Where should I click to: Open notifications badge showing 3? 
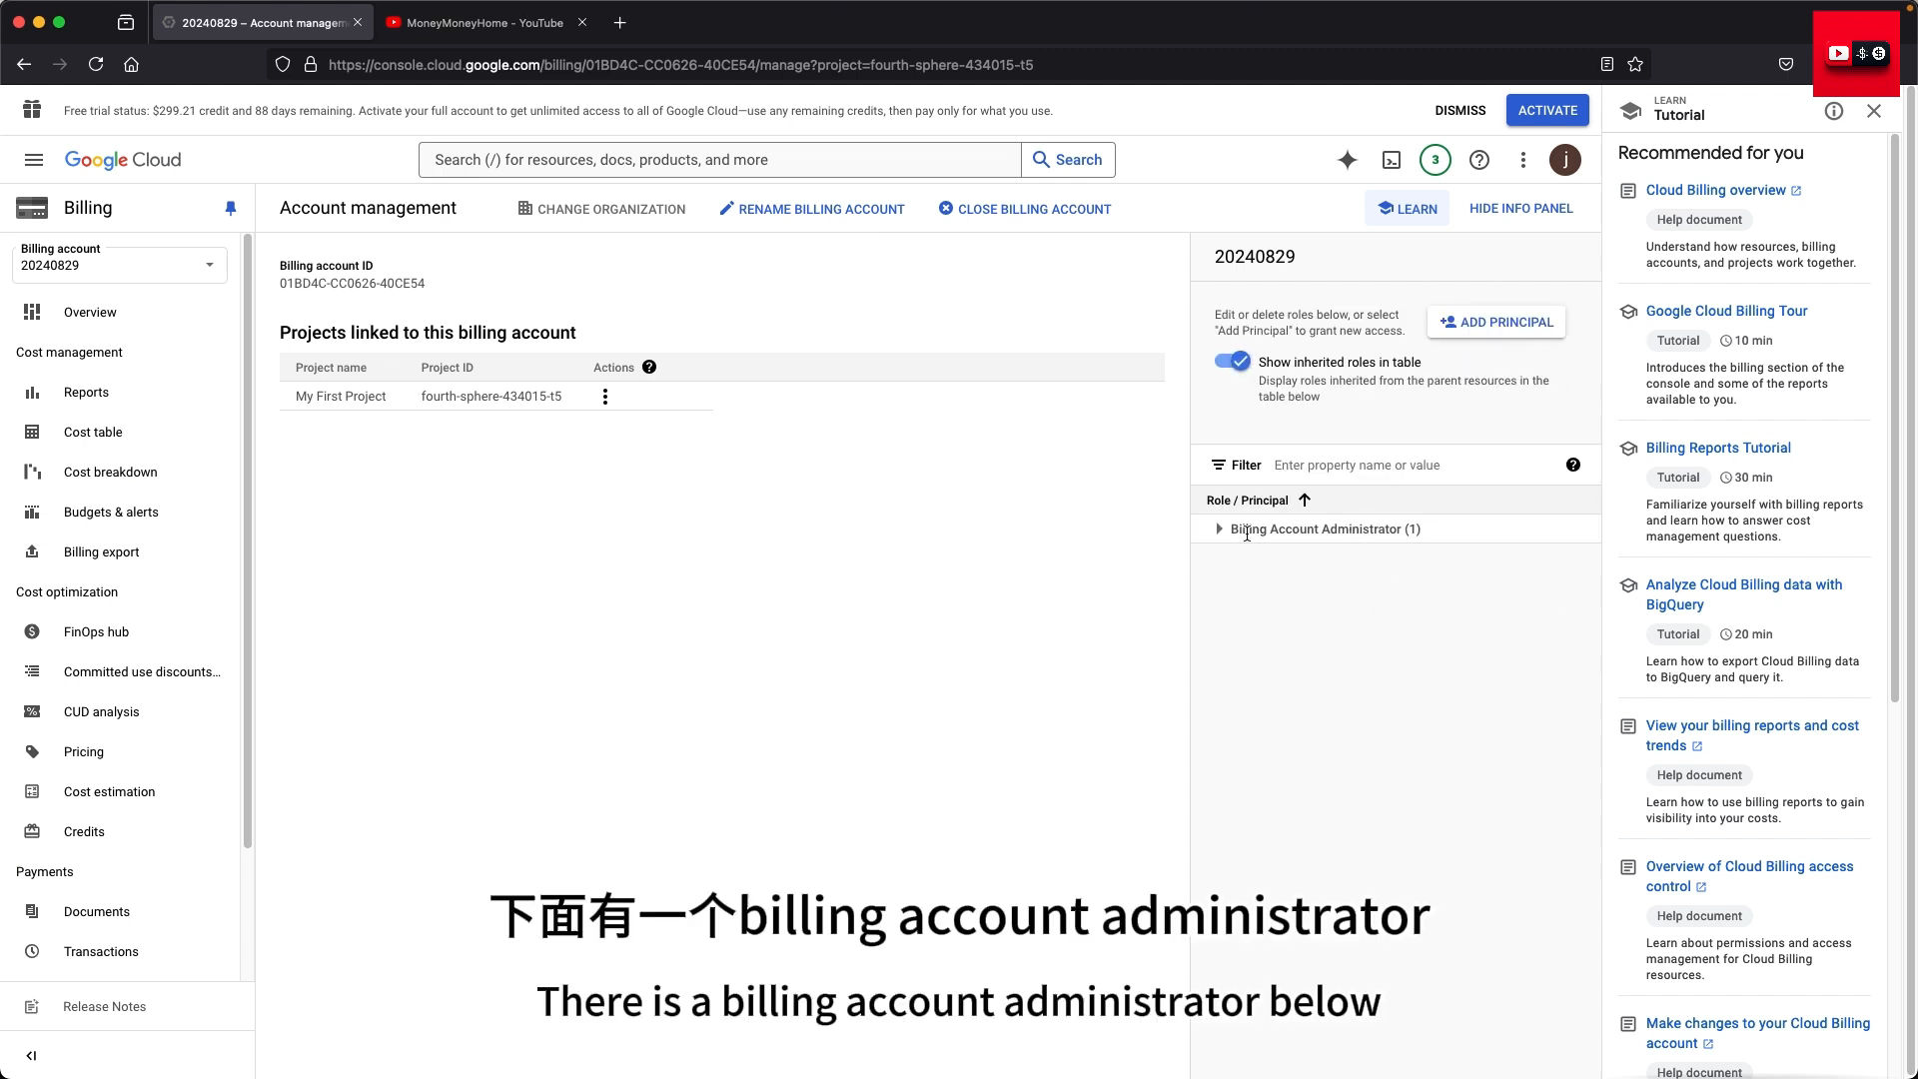1436,160
